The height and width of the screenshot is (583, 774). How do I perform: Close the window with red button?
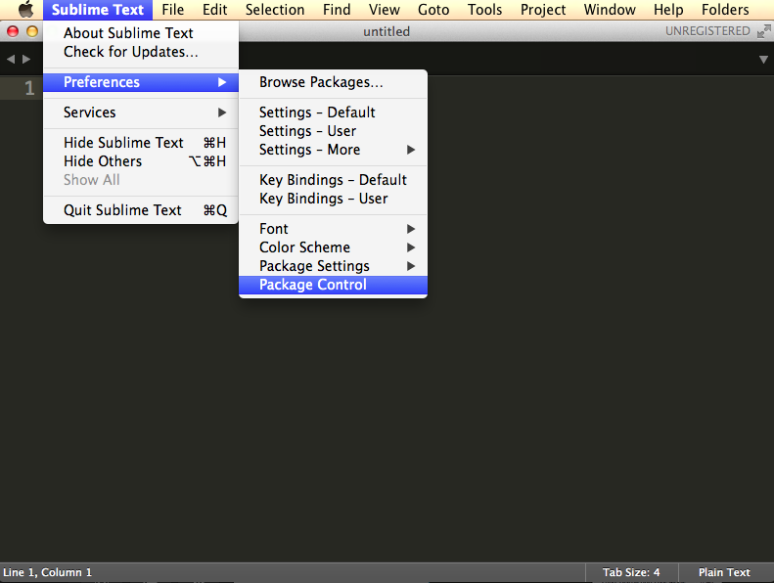(x=13, y=31)
